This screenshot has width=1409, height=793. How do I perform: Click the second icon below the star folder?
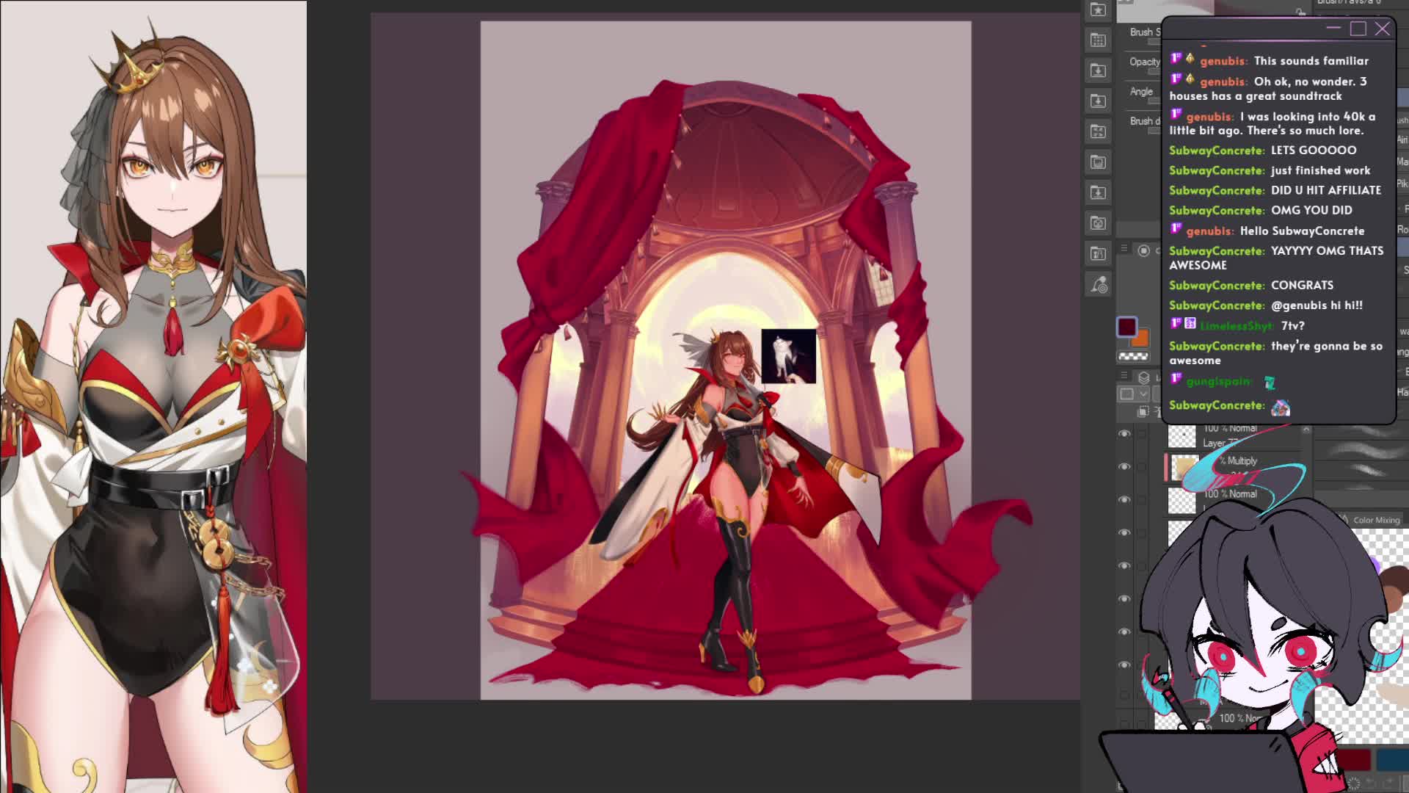point(1098,70)
